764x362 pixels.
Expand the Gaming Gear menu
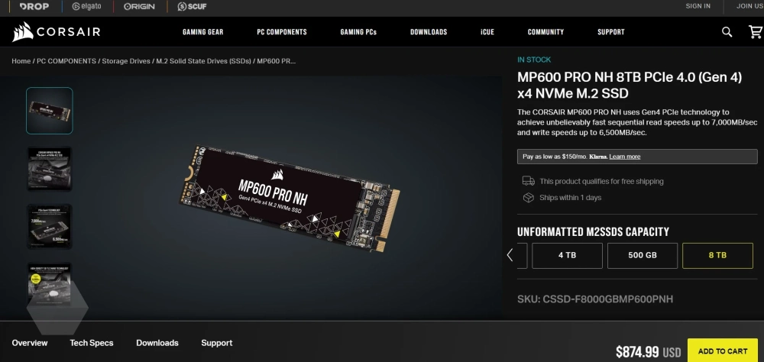pos(202,32)
